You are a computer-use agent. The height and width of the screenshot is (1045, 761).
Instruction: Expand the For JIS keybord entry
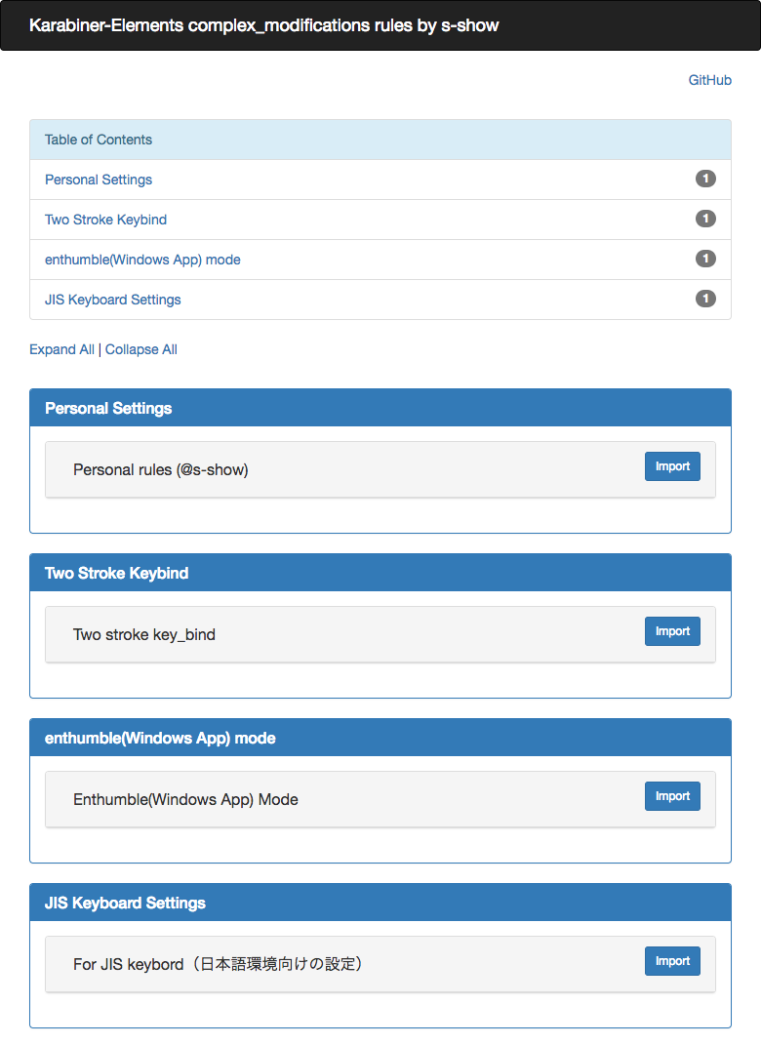click(219, 964)
